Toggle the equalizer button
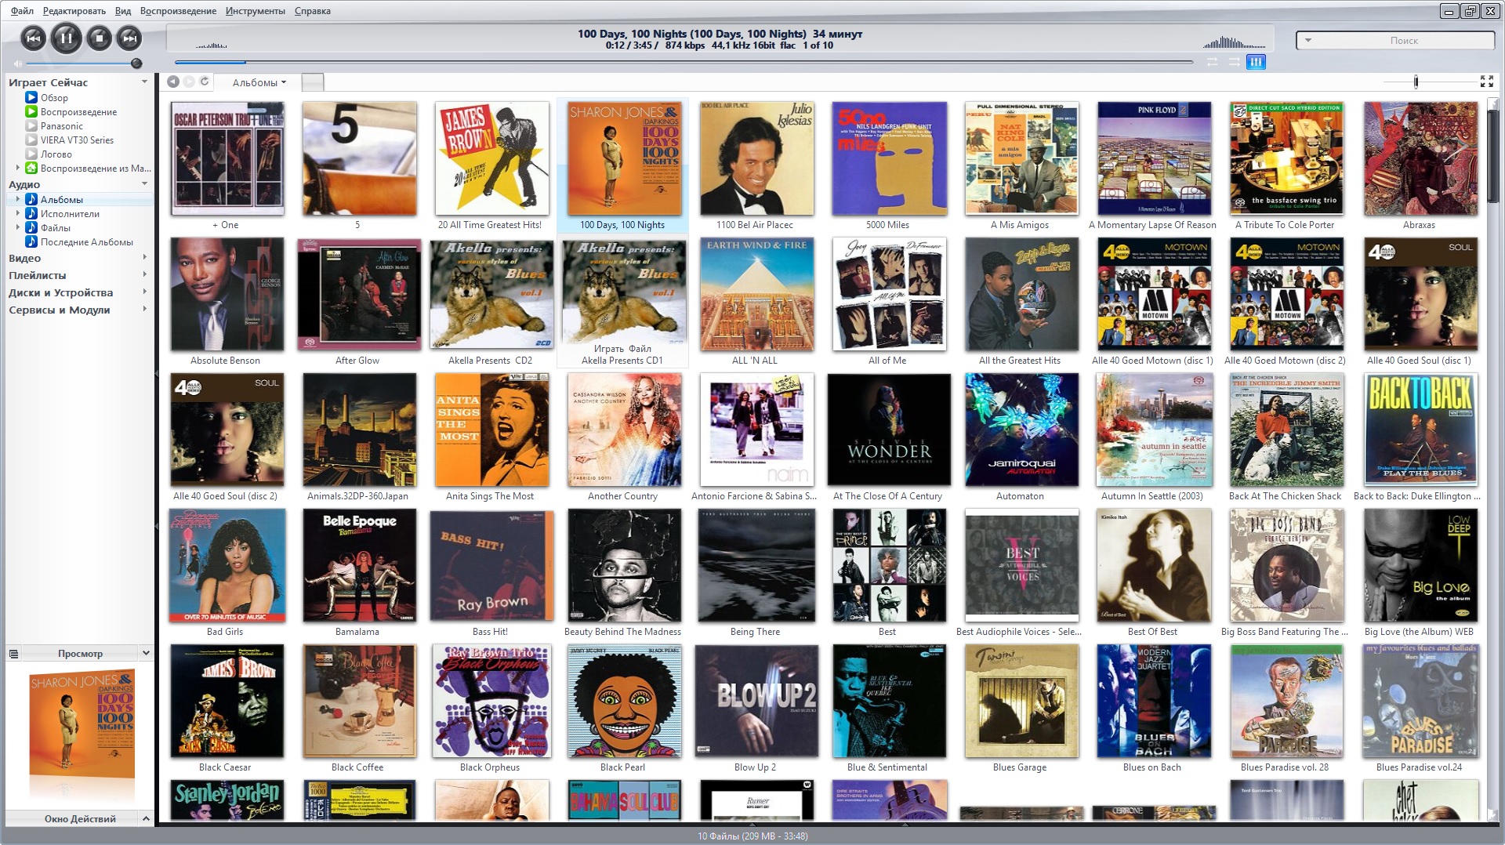Viewport: 1505px width, 845px height. (1256, 62)
